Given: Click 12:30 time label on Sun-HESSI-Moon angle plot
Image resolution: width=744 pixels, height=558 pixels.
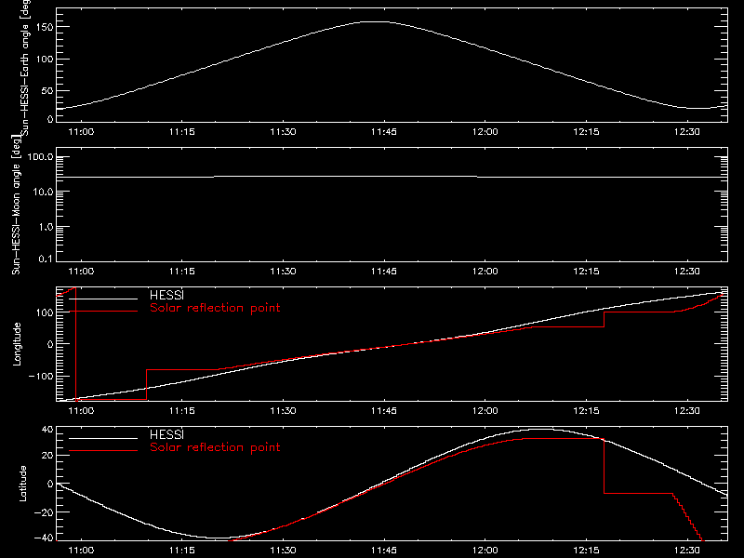Looking at the screenshot, I should tap(686, 272).
